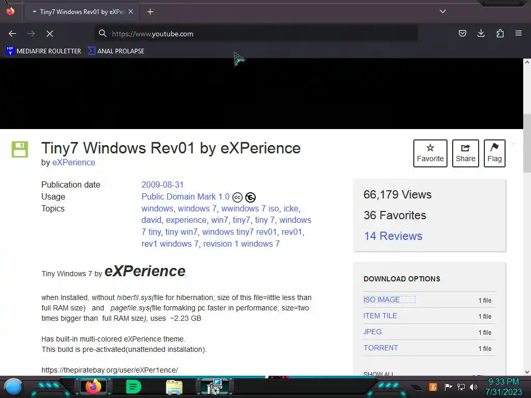Open the Firefox hamburger menu
The width and height of the screenshot is (531, 398).
[x=519, y=33]
